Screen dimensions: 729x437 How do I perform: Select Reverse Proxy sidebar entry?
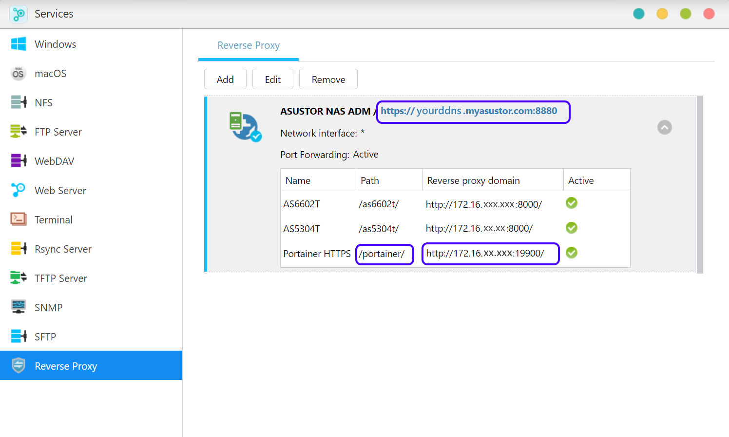click(x=91, y=365)
